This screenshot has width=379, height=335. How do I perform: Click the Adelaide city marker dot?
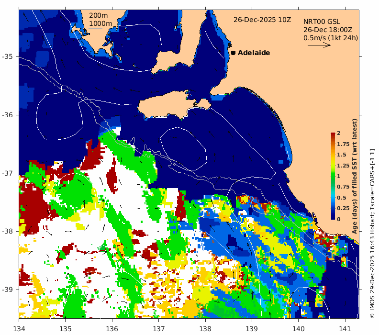coord(233,53)
